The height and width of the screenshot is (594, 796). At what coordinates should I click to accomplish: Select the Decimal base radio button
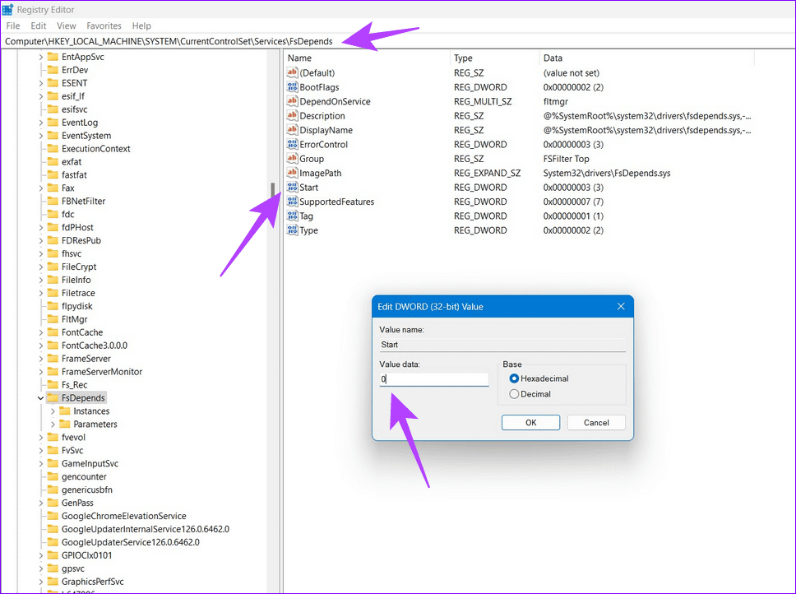512,393
